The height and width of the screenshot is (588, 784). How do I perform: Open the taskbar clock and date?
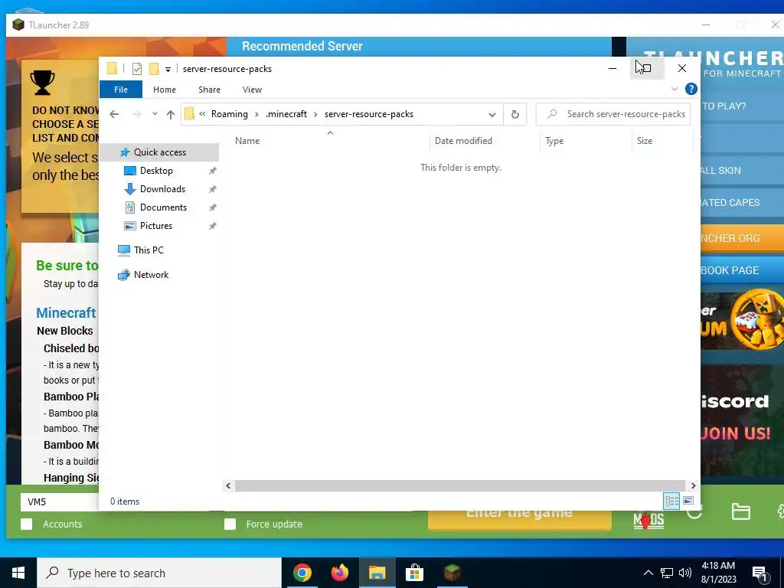718,573
